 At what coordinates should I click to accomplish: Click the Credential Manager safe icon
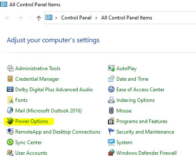pos(10,79)
